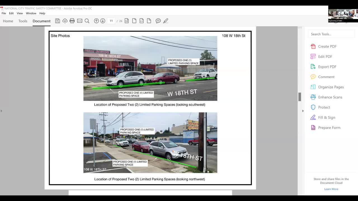Viewport: 358px width, 201px height.
Task: Switch to the Tools tab
Action: pyautogui.click(x=23, y=21)
